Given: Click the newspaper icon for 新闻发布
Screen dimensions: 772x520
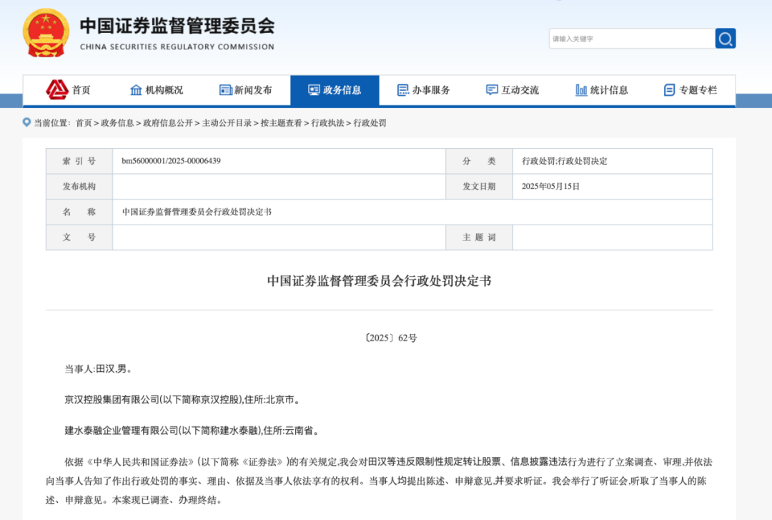Looking at the screenshot, I should [226, 90].
